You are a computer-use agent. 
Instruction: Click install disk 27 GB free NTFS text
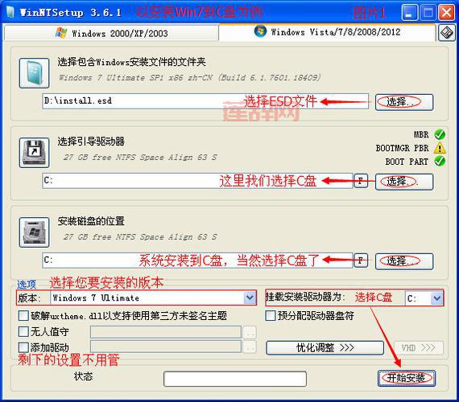point(140,237)
